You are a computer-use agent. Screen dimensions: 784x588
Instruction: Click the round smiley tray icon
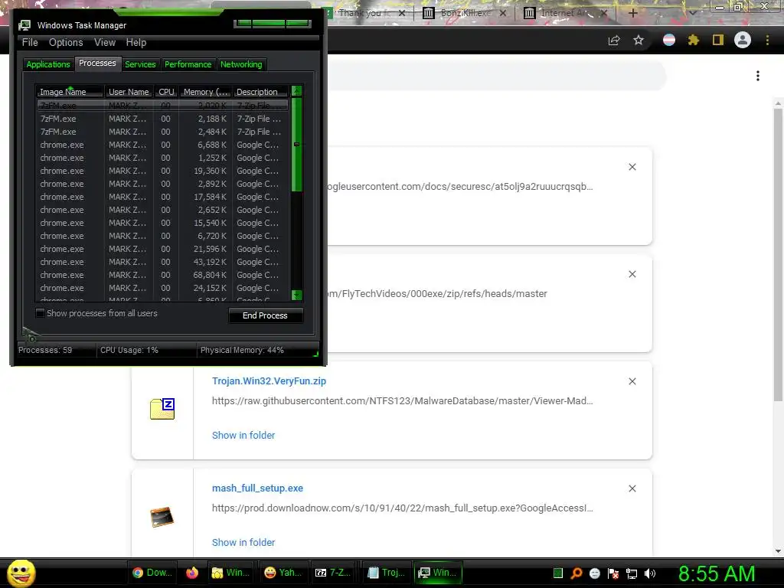pyautogui.click(x=594, y=573)
